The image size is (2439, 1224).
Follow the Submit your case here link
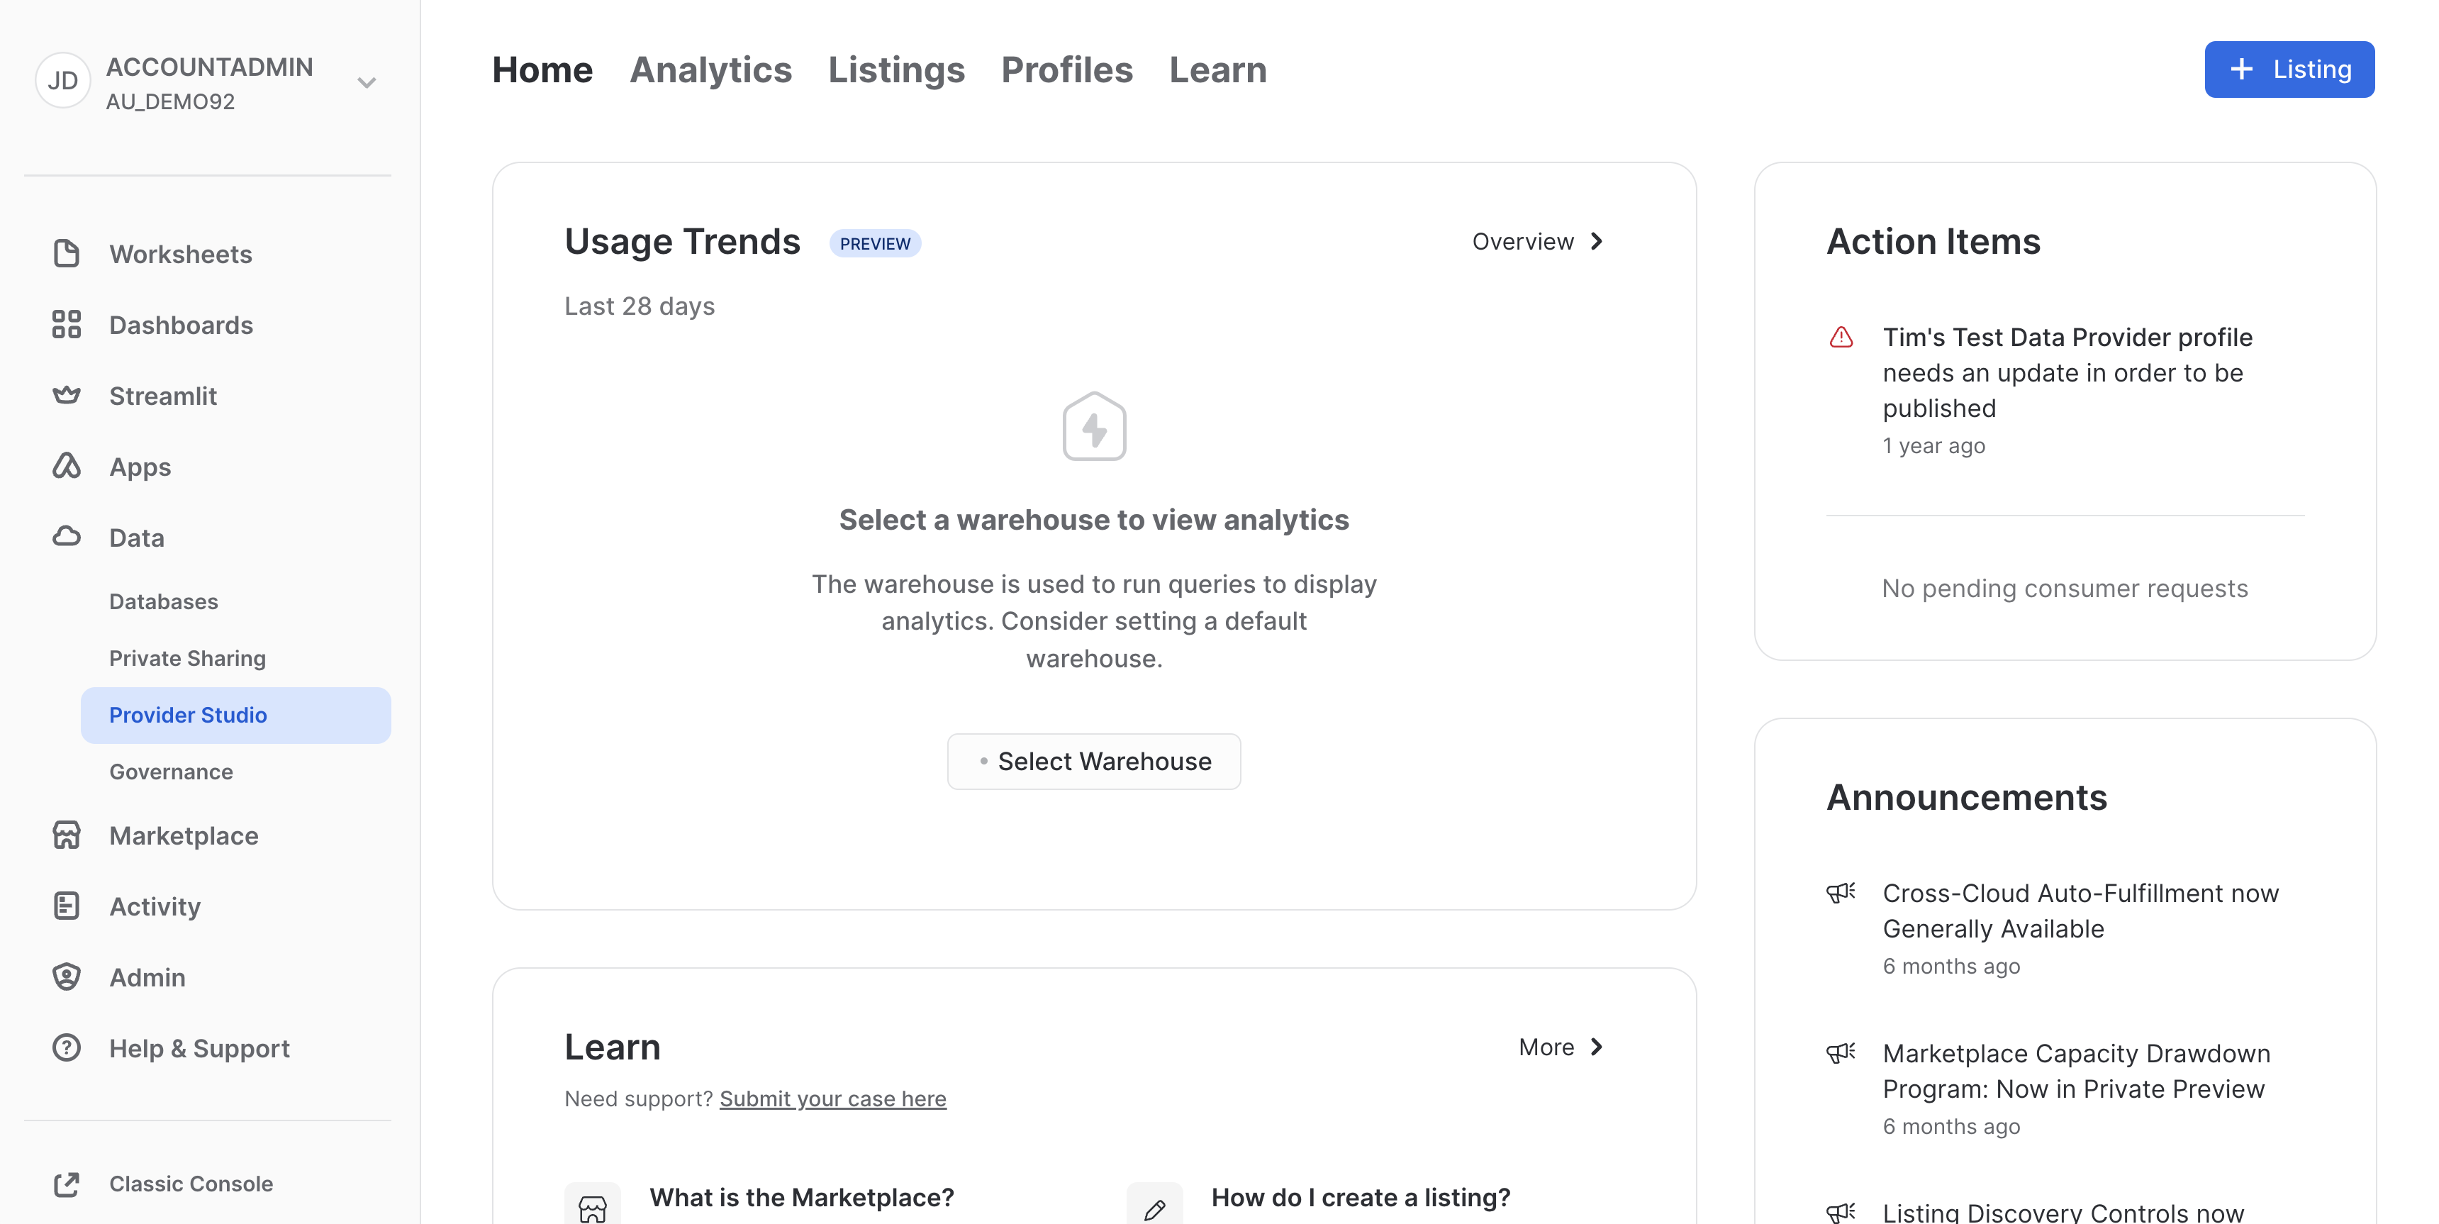pyautogui.click(x=832, y=1099)
